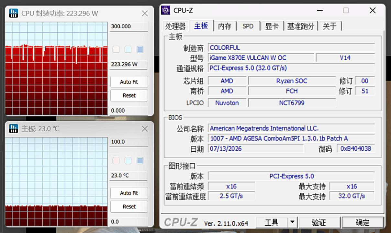Image resolution: width=391 pixels, height=233 pixels.
Task: Close the CPU-Z window
Action: tap(373, 10)
